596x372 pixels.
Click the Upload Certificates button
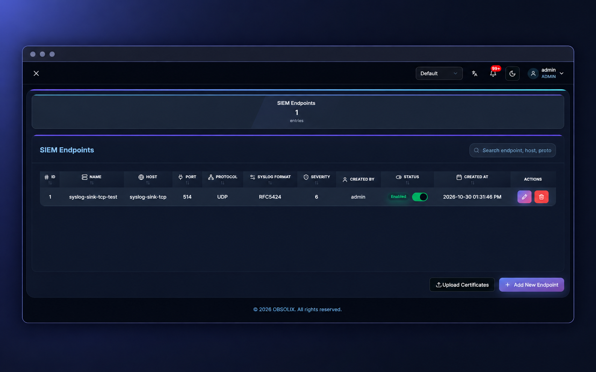click(x=462, y=285)
